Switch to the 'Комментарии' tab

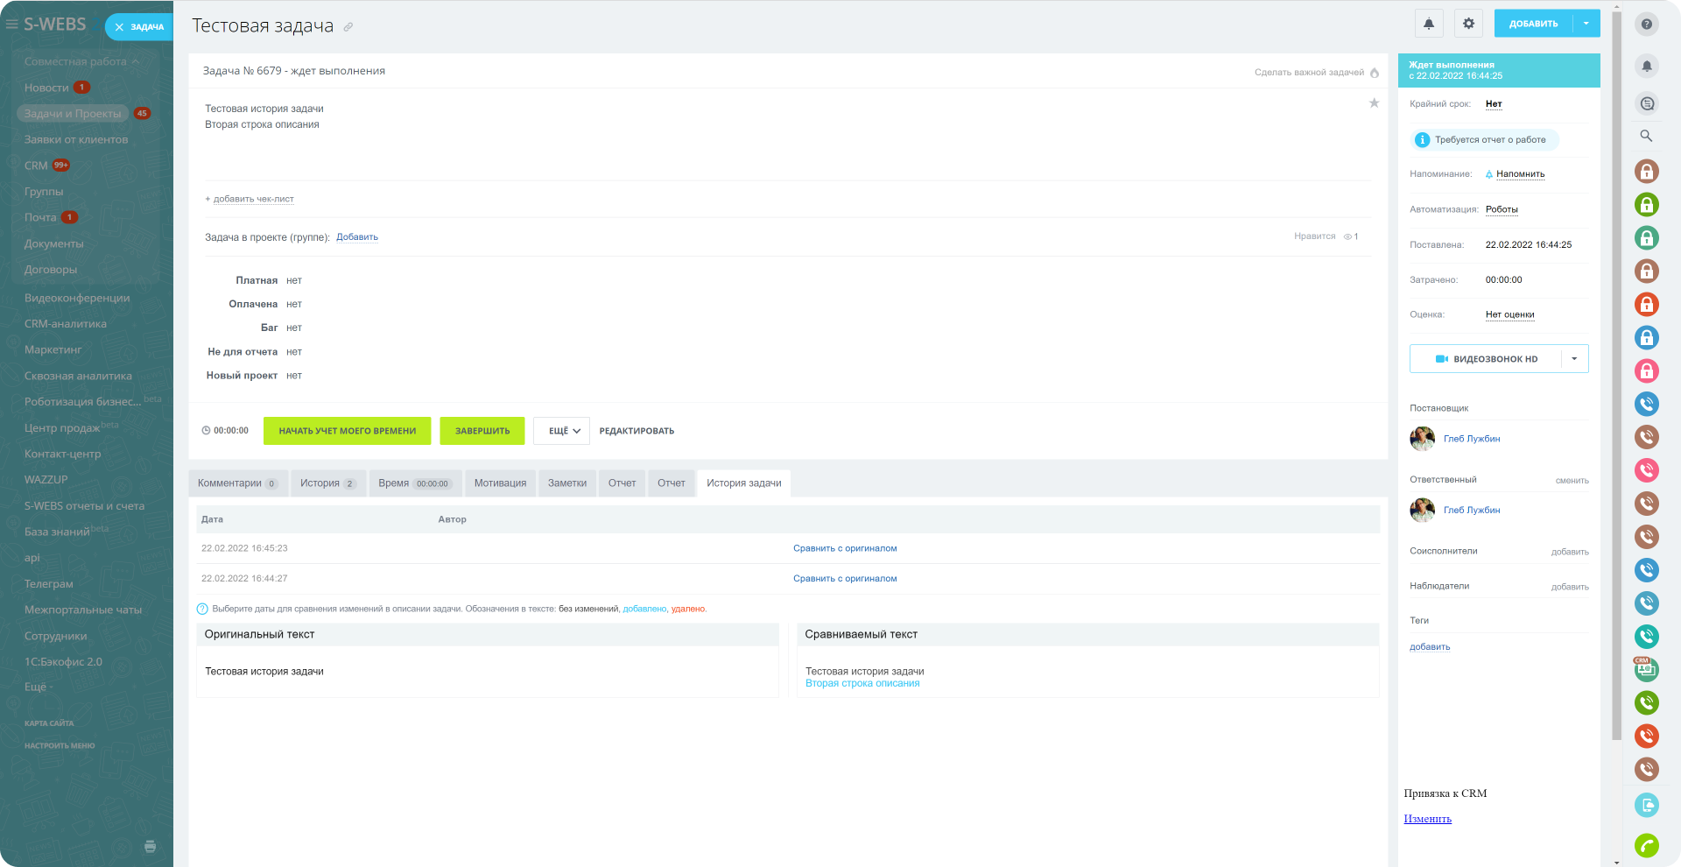[x=237, y=483]
